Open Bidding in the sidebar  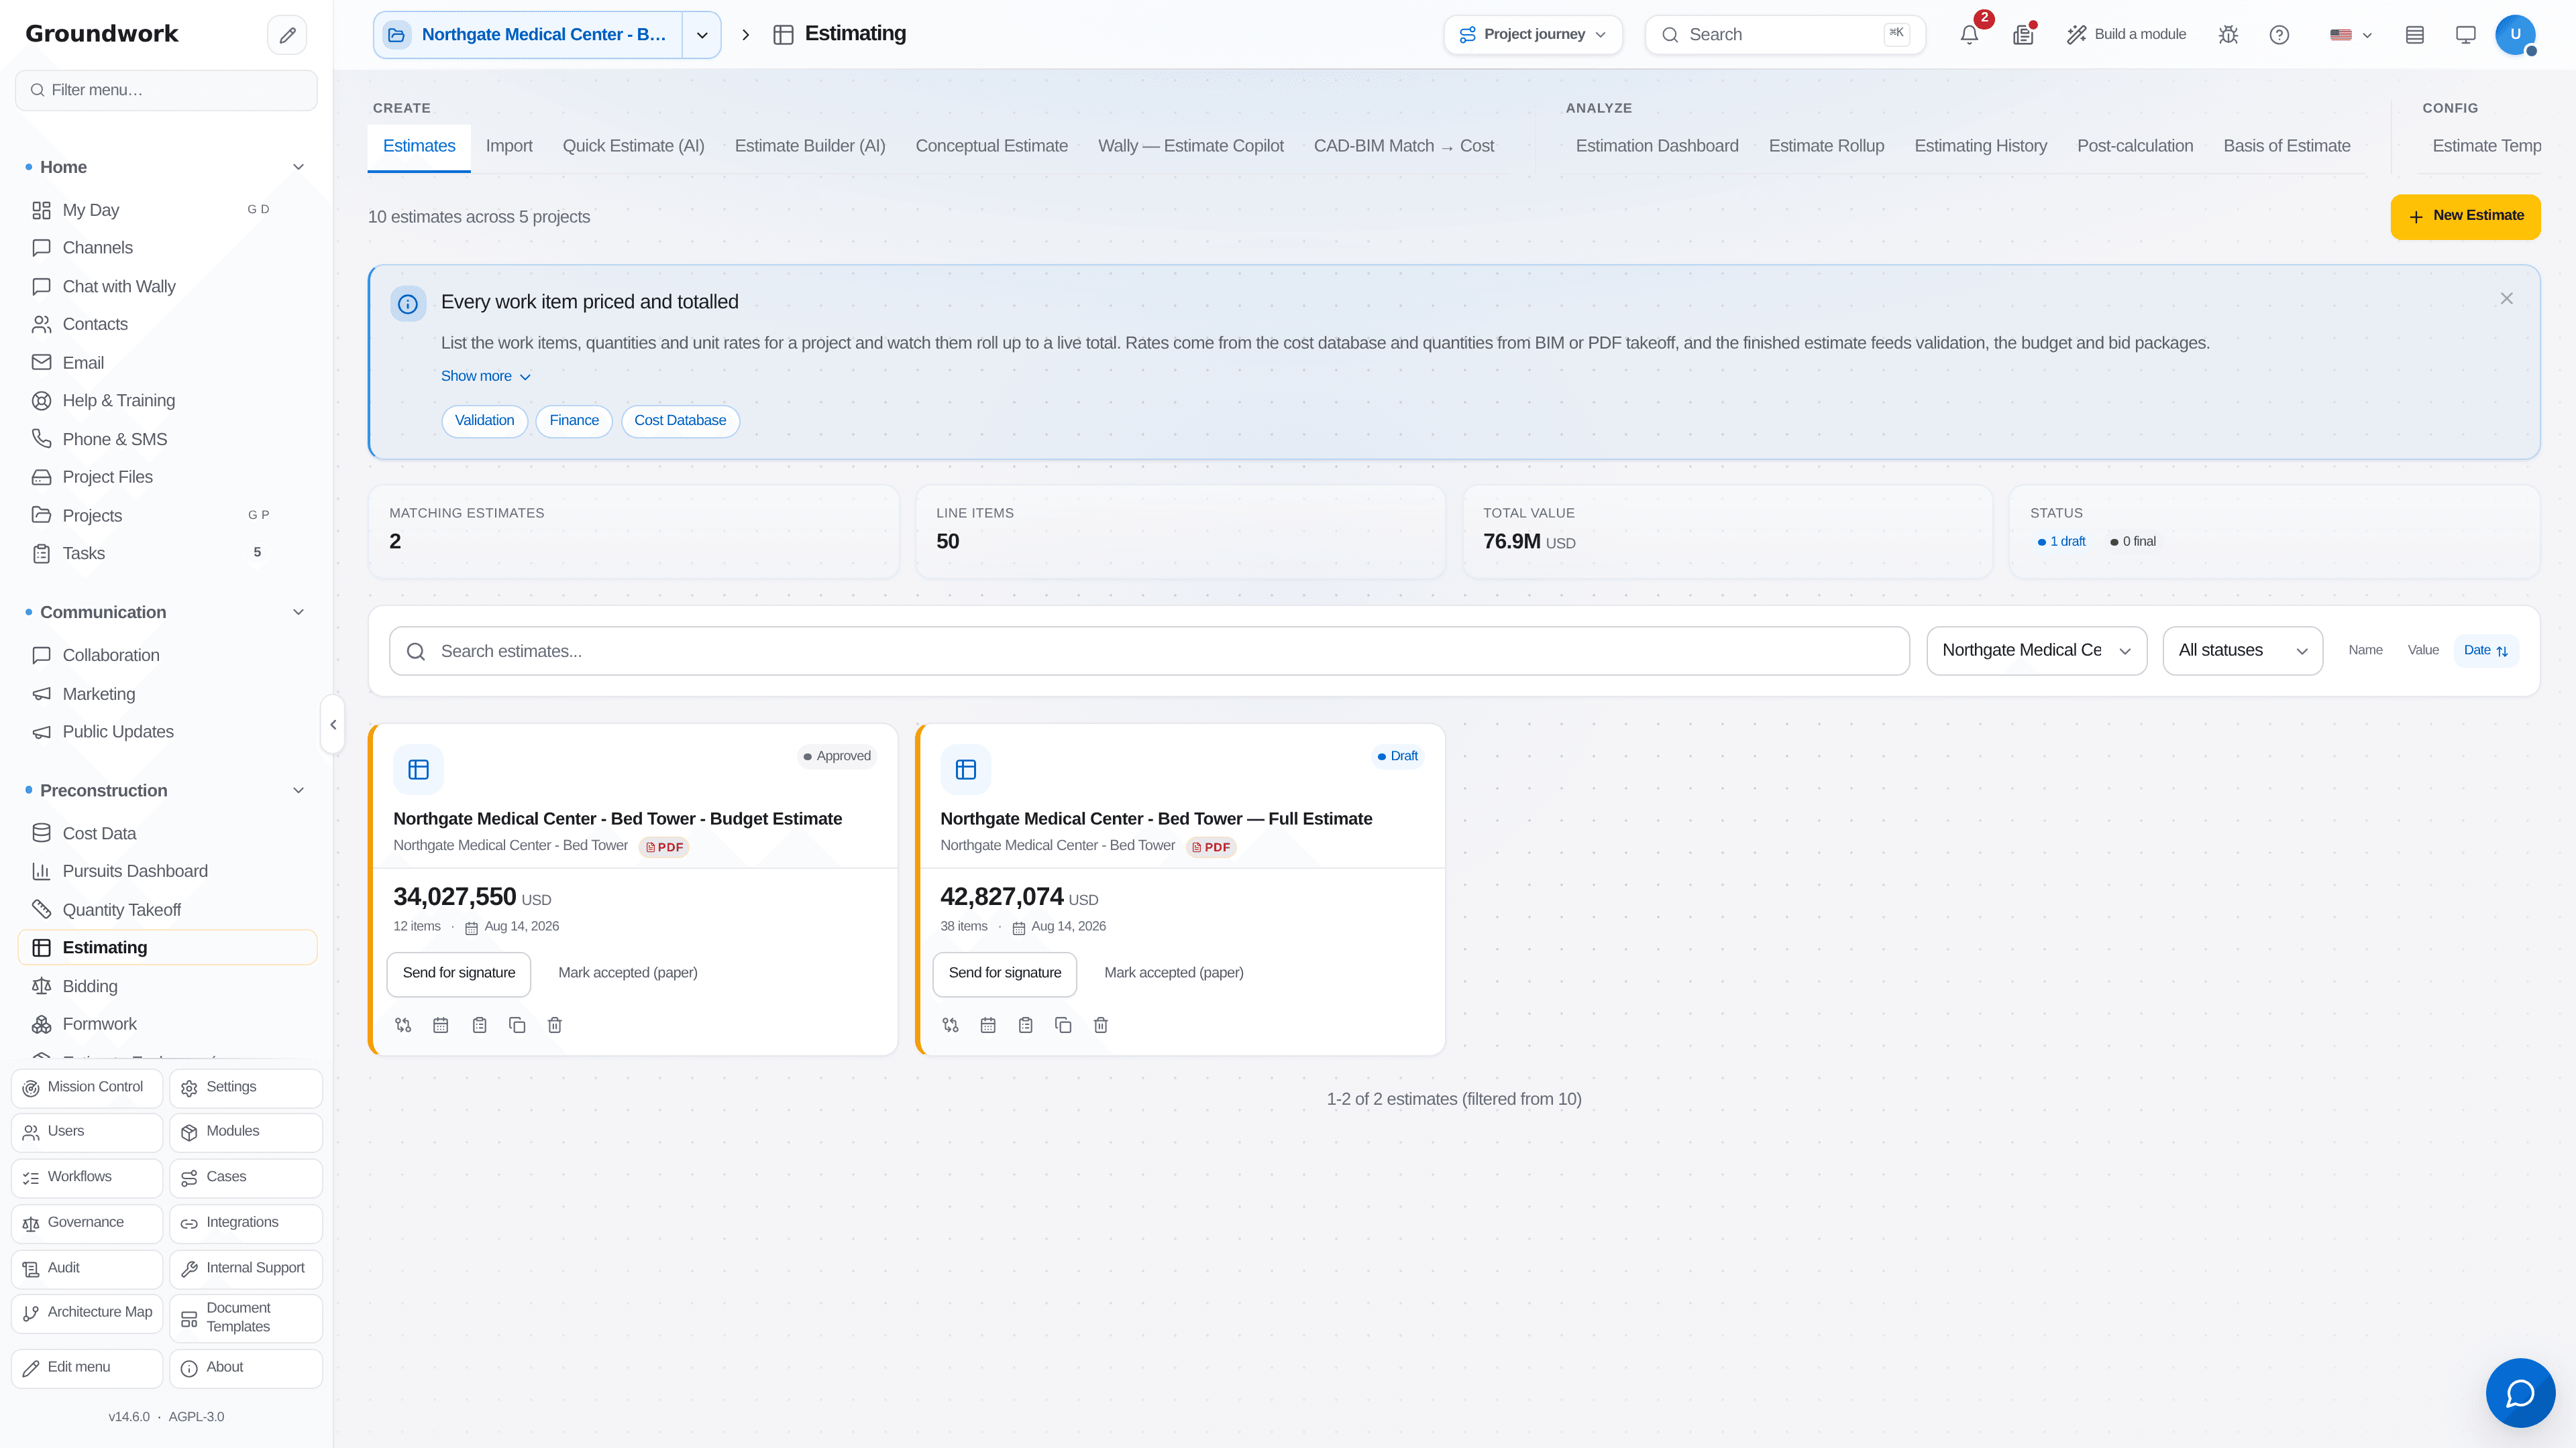click(x=167, y=986)
